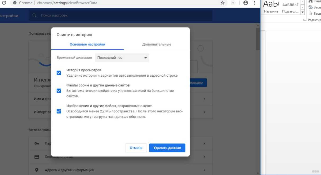Click the Удалить данные button
The height and width of the screenshot is (175, 321).
coord(167,148)
